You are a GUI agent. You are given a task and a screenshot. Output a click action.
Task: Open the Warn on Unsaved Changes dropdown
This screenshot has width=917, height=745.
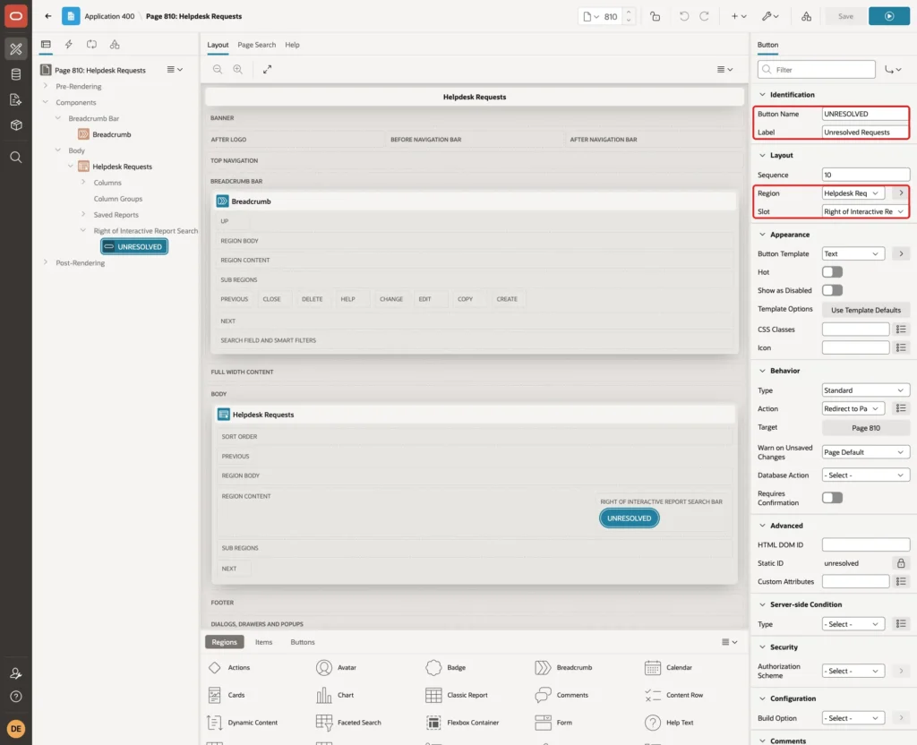coord(866,452)
